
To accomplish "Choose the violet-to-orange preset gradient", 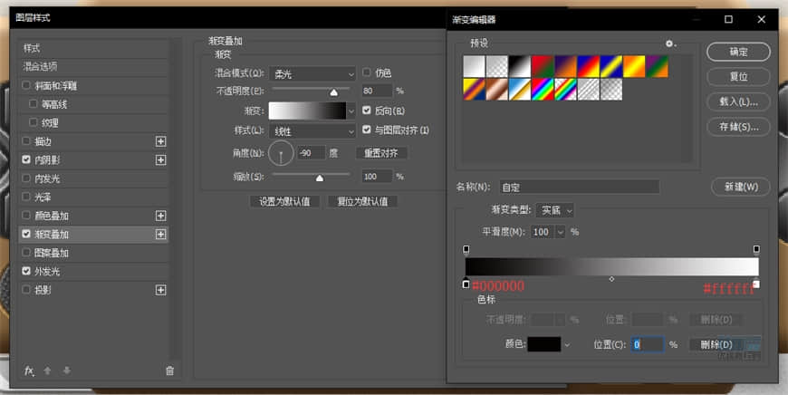I will click(x=565, y=66).
